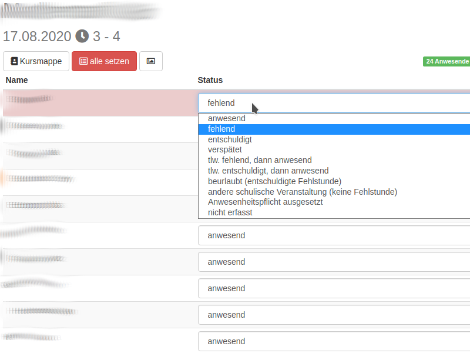Choose 'andere schulische Veranstaltung (keine Fehlstunde)'

point(302,192)
